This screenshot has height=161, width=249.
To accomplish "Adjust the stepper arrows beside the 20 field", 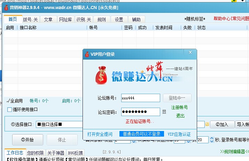I will pyautogui.click(x=211, y=140).
